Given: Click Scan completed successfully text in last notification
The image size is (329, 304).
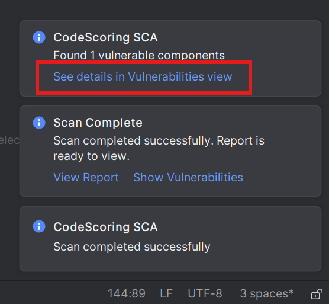Looking at the screenshot, I should pyautogui.click(x=132, y=247).
